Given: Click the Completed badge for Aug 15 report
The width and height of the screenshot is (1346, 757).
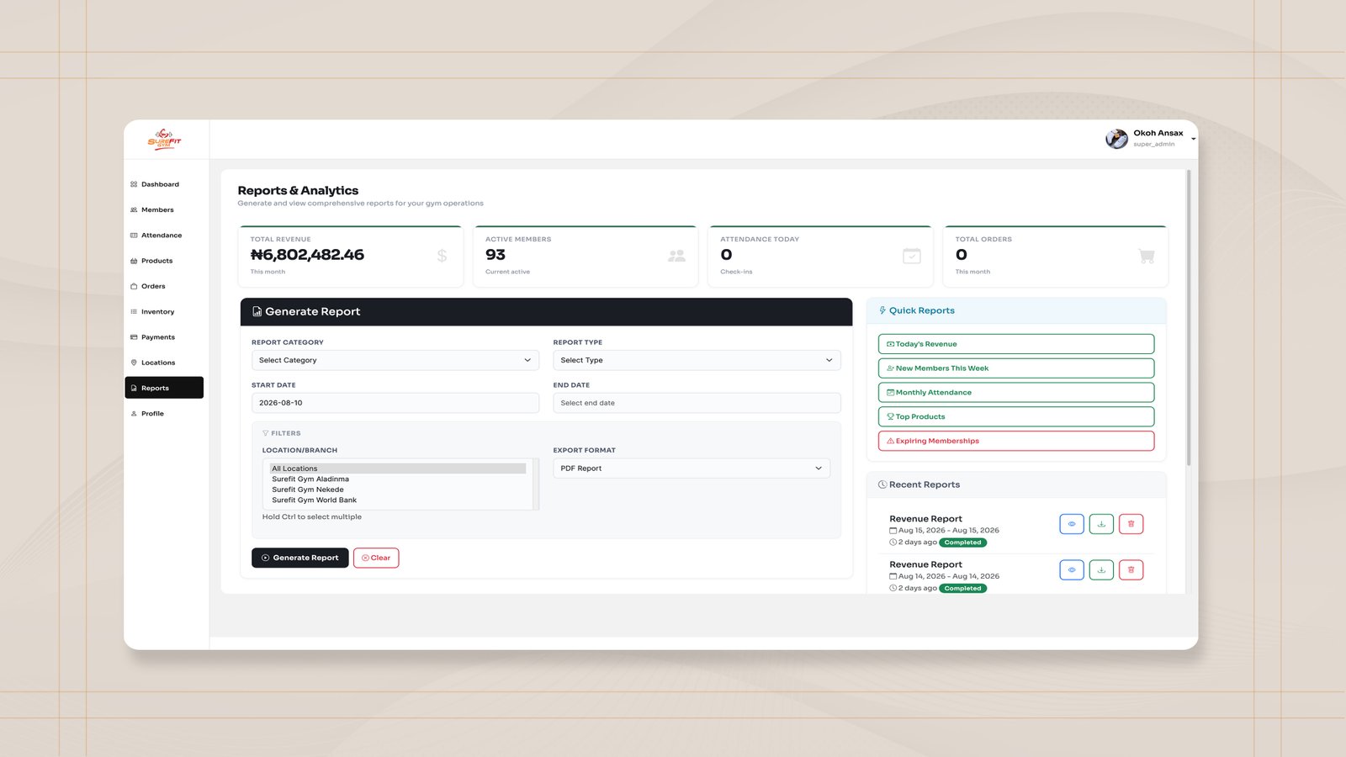Looking at the screenshot, I should point(963,543).
